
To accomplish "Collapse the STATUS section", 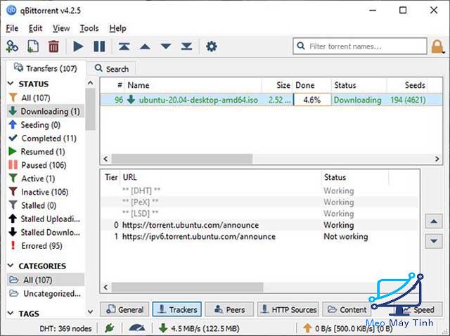I will pyautogui.click(x=11, y=84).
